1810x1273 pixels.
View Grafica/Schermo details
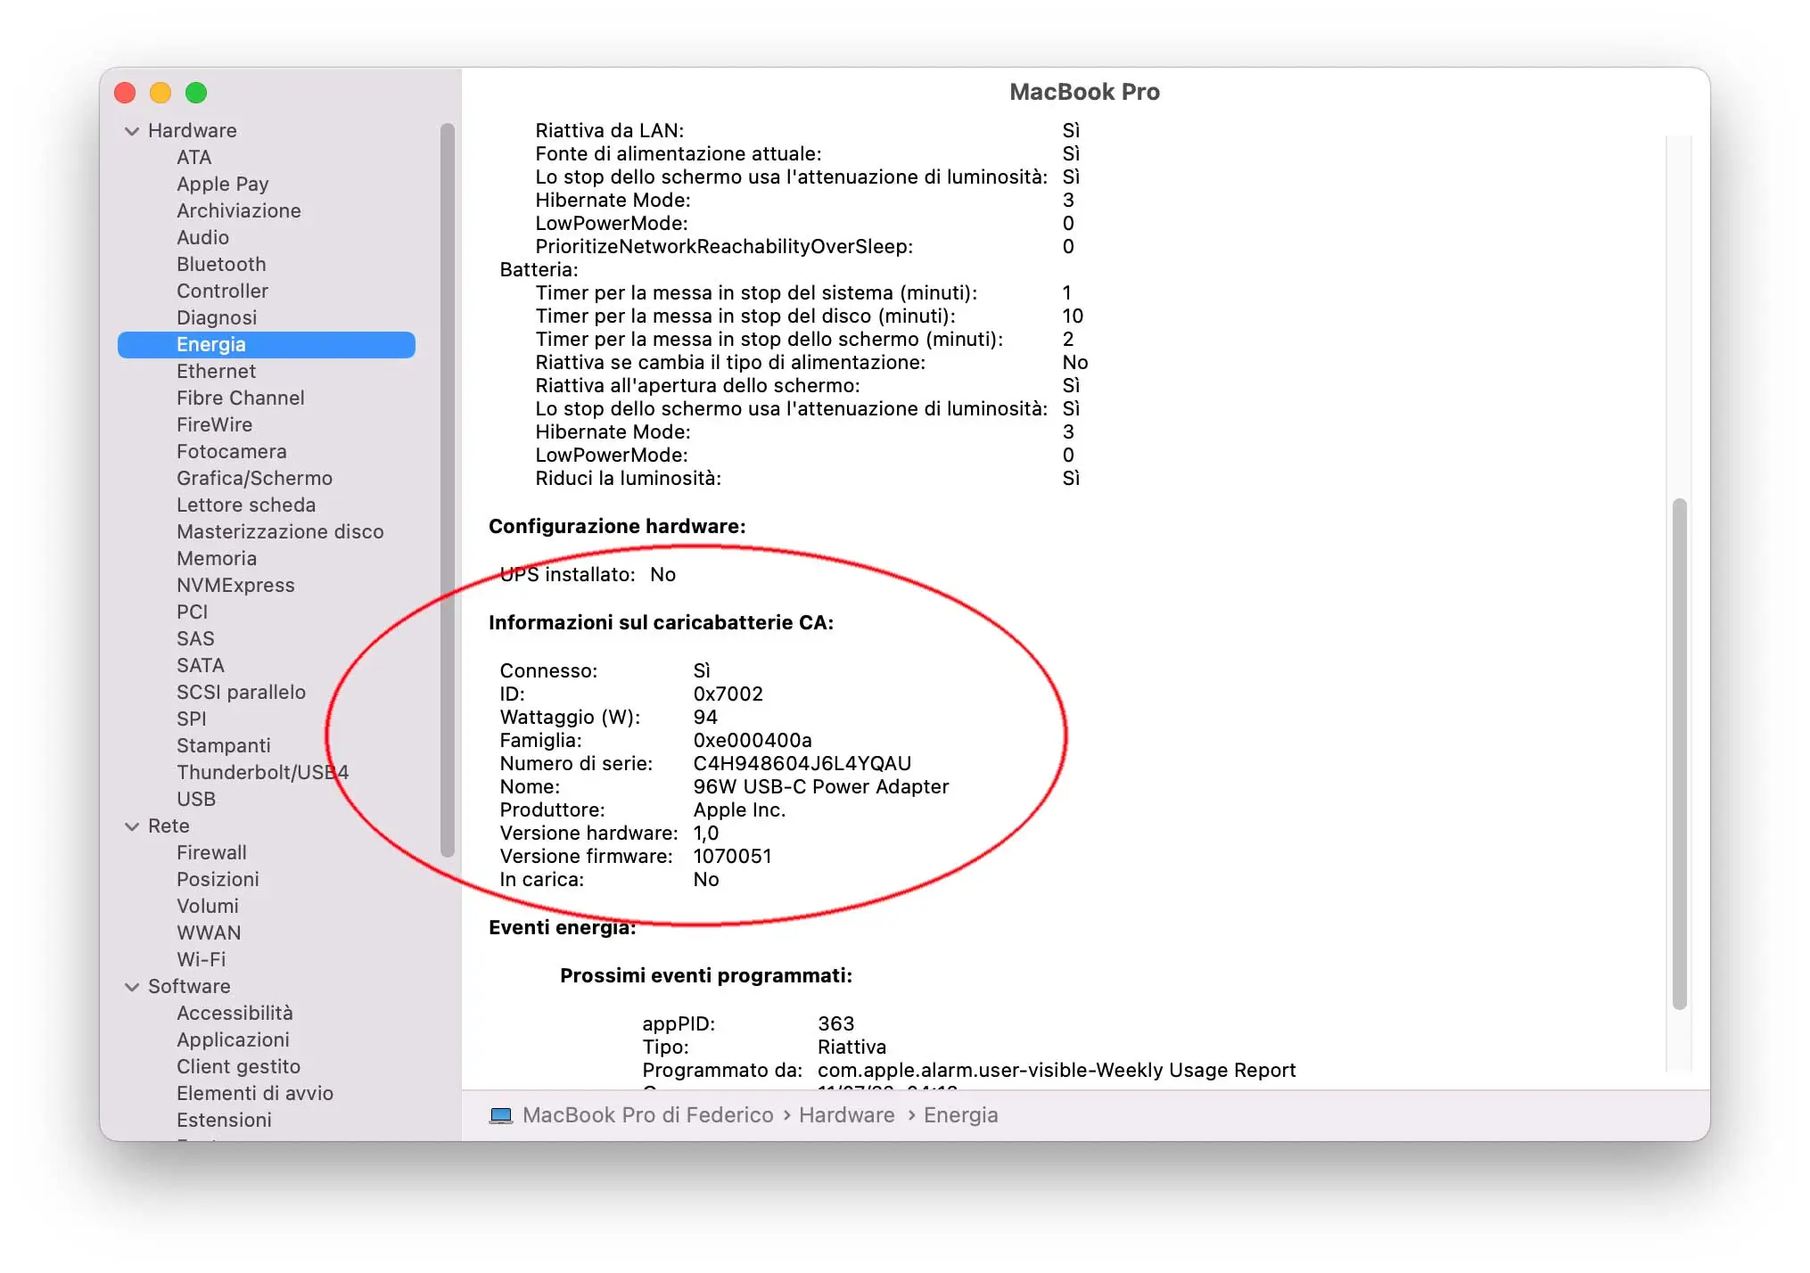(x=253, y=478)
